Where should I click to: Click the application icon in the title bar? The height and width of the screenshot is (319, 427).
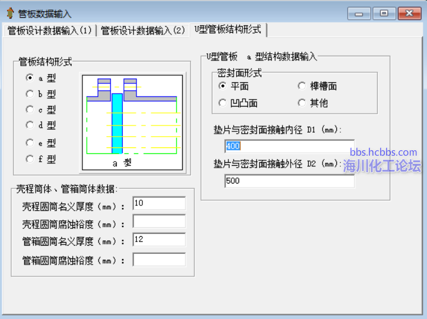click(10, 13)
